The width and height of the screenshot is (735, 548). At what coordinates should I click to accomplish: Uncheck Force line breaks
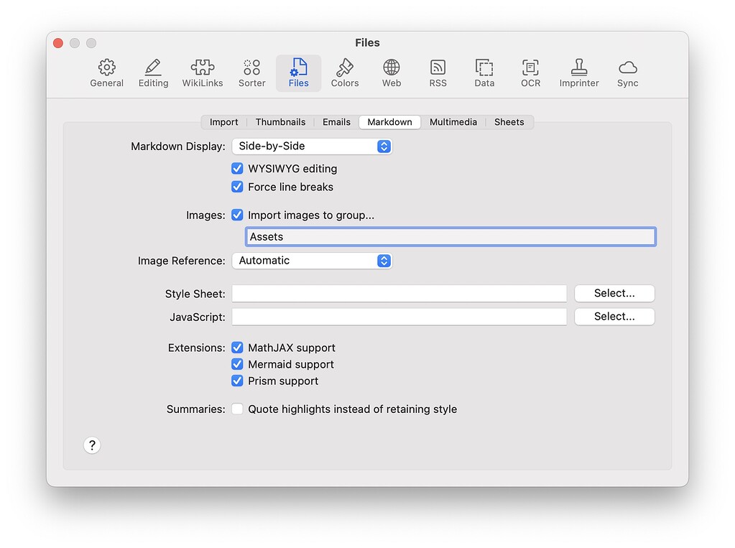click(x=237, y=187)
